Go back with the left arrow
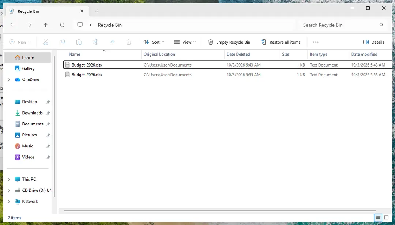395x225 pixels. tap(12, 25)
